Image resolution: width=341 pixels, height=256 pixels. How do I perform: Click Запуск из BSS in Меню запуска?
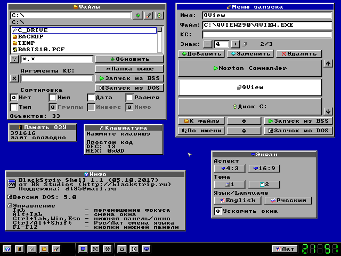[x=298, y=121]
